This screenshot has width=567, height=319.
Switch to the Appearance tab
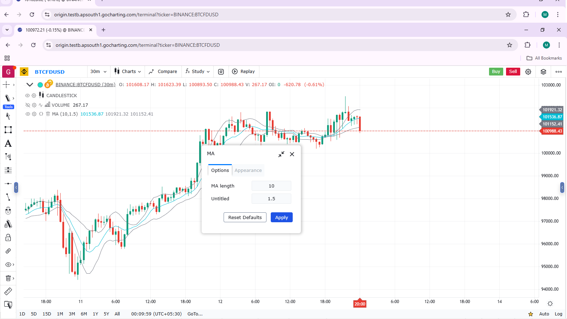(248, 170)
